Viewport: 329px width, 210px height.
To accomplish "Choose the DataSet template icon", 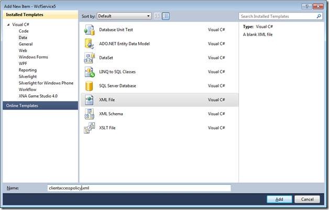I will click(89, 58).
